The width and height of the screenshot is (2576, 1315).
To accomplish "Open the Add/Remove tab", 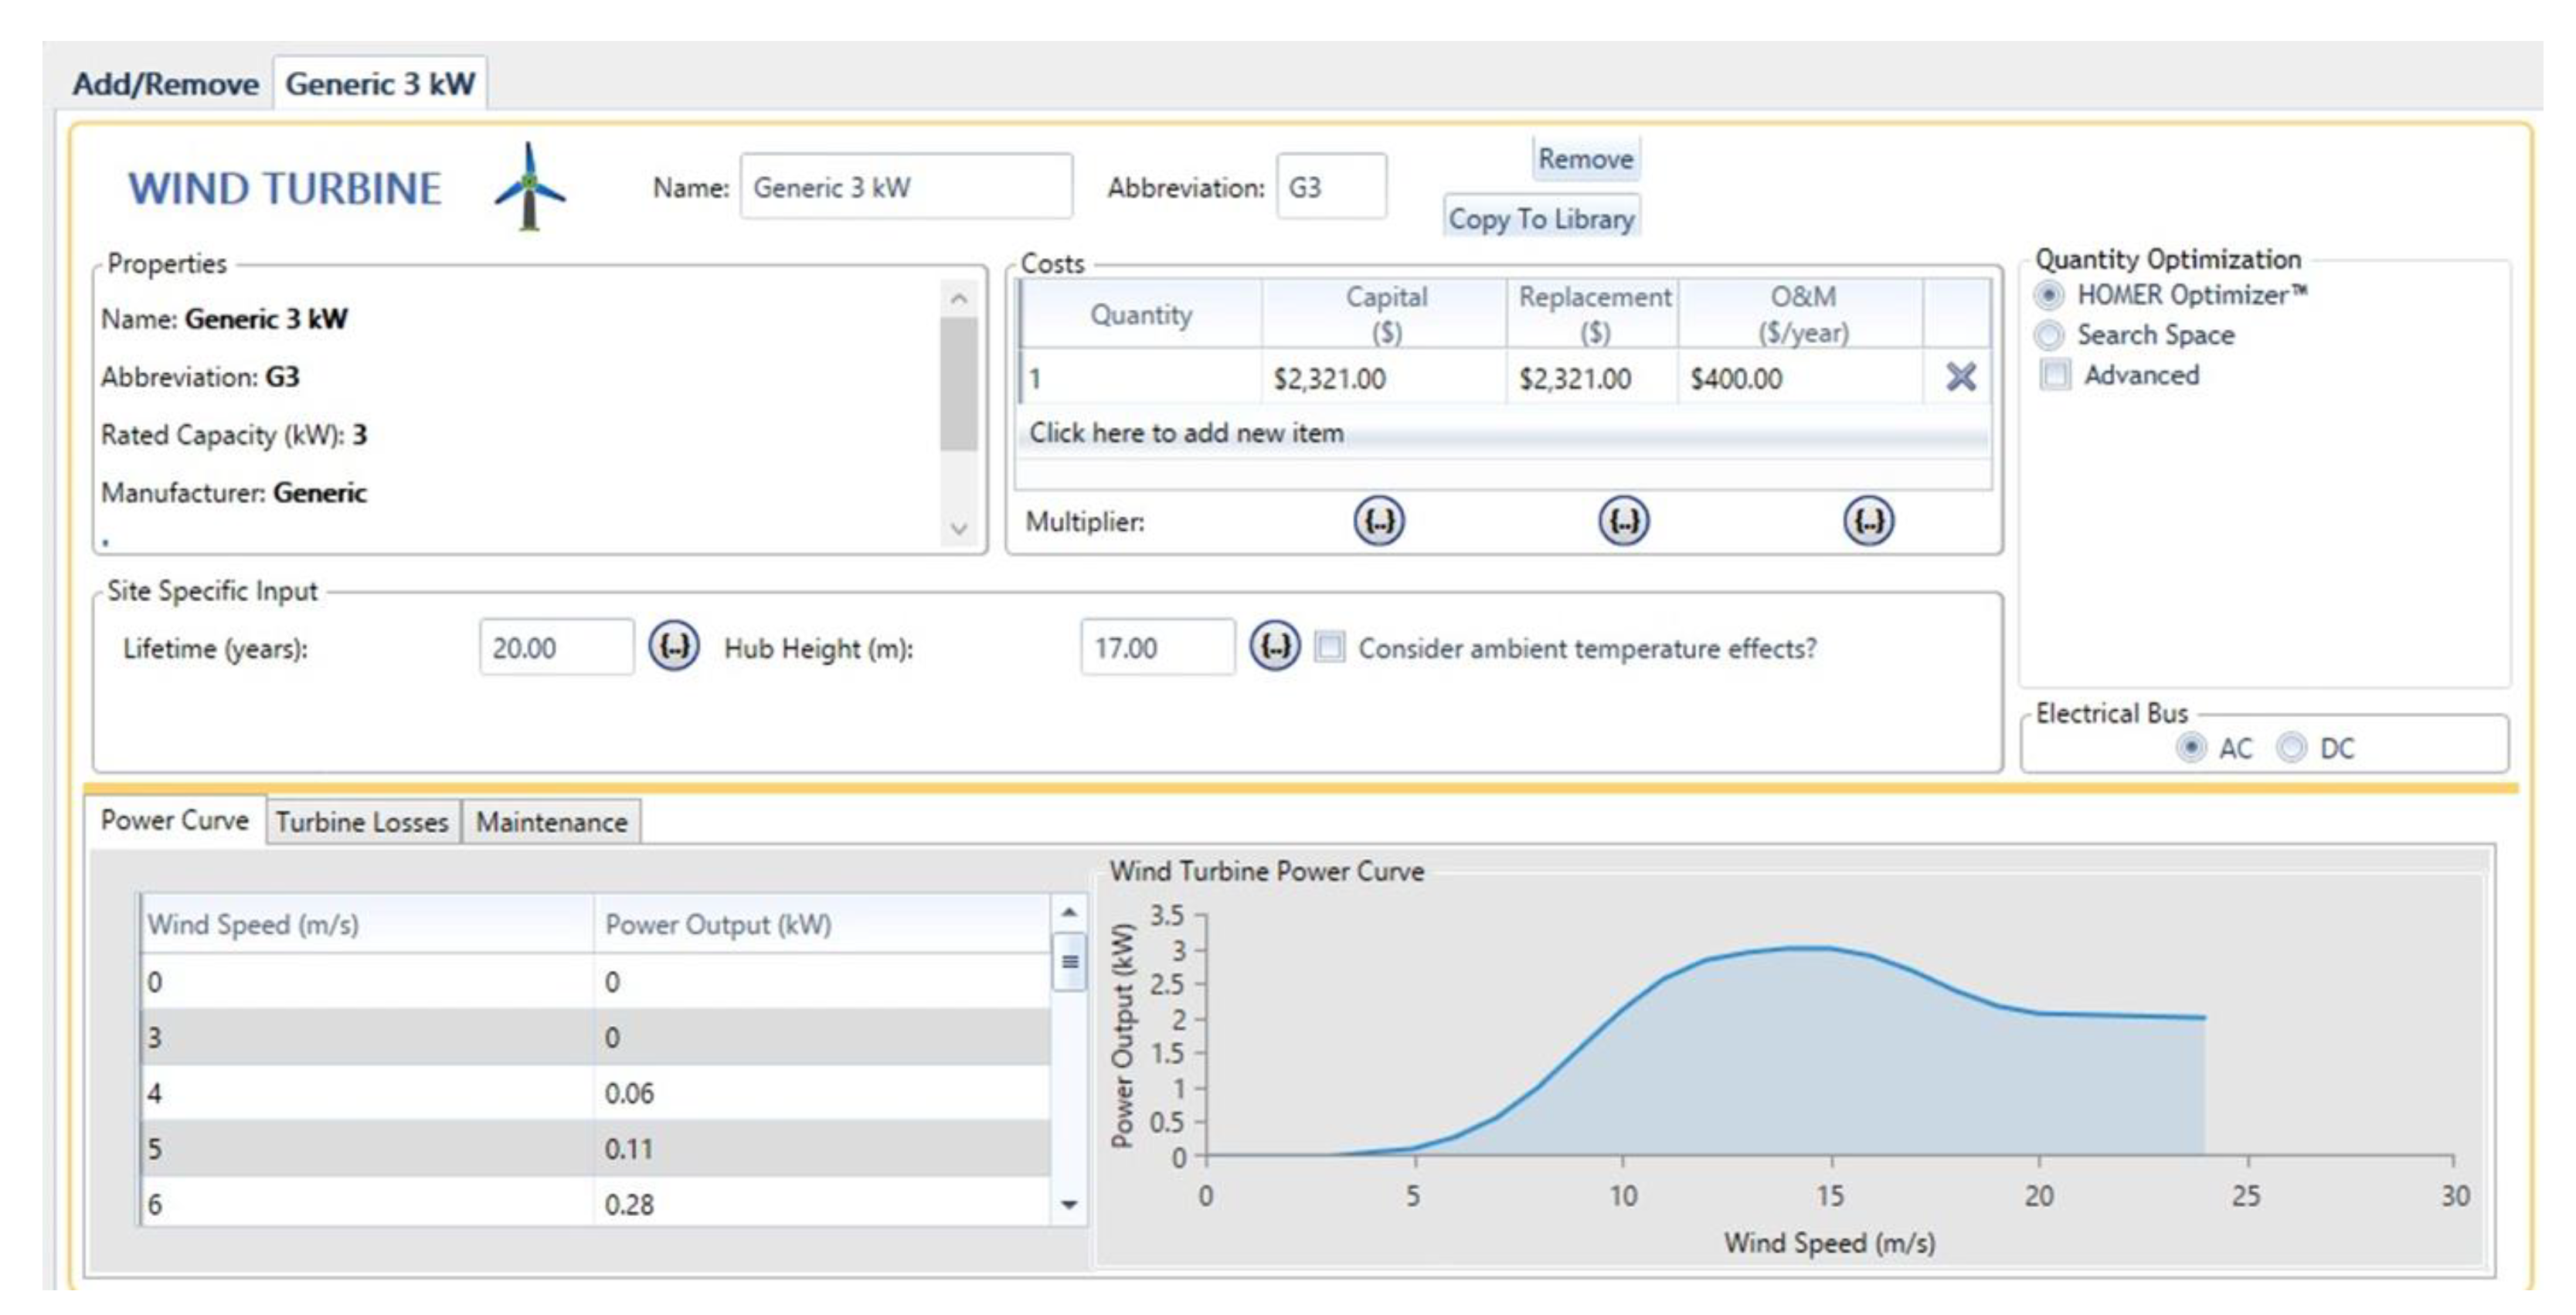I will pyautogui.click(x=165, y=84).
